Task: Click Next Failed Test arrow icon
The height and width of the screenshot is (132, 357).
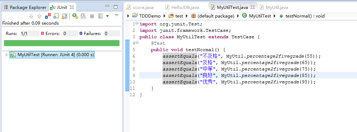Action: [x=32, y=16]
